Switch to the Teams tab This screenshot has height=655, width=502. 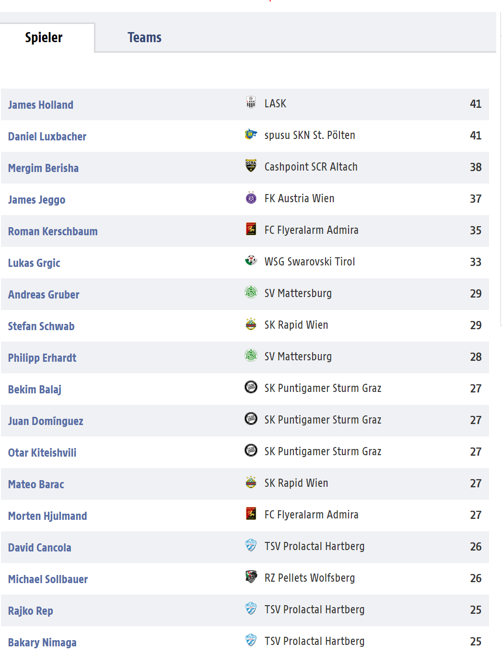pyautogui.click(x=144, y=37)
